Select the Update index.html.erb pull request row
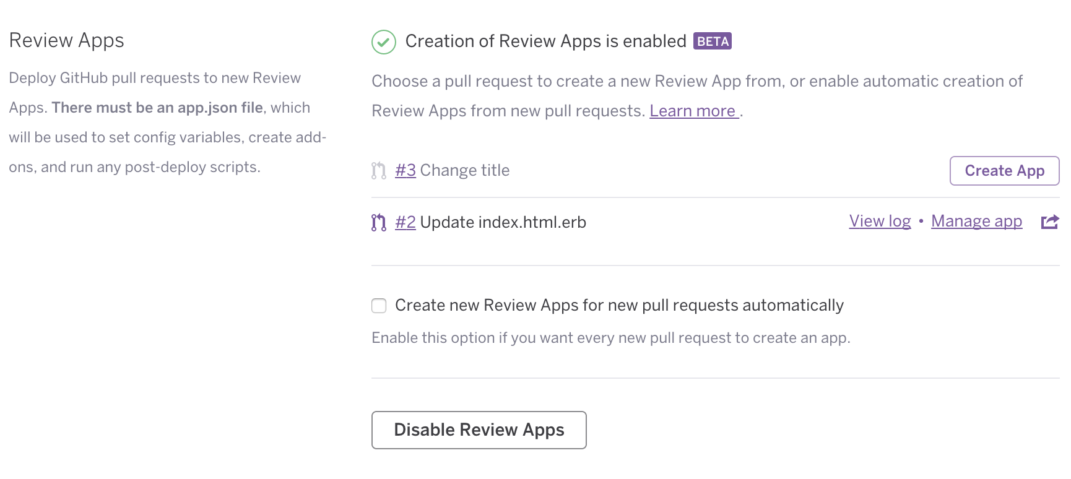This screenshot has height=479, width=1071. [x=503, y=222]
